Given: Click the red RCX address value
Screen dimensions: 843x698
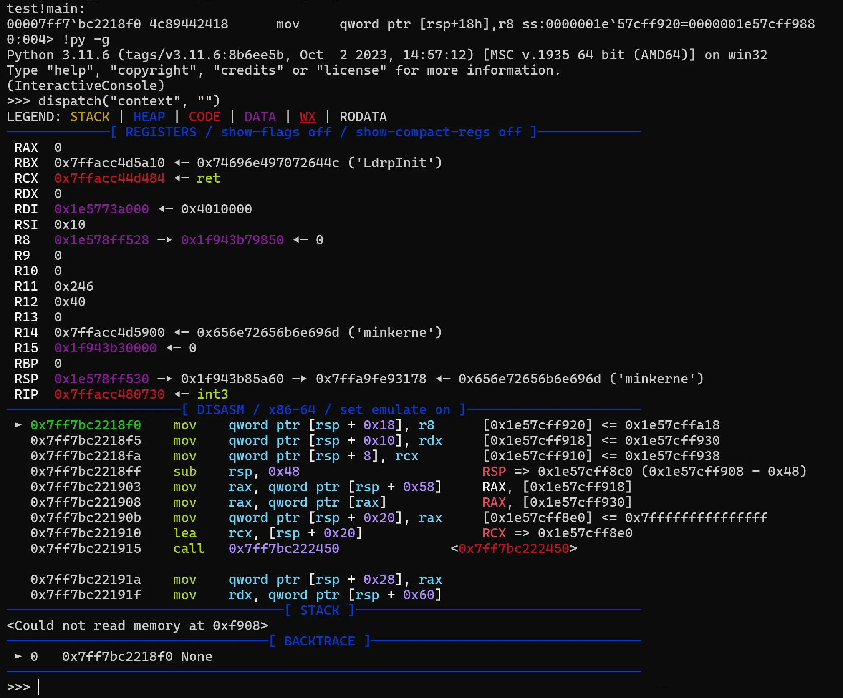Looking at the screenshot, I should 109,178.
